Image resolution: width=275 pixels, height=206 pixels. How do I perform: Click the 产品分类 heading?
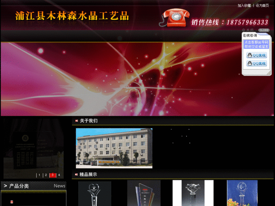coord(19,186)
